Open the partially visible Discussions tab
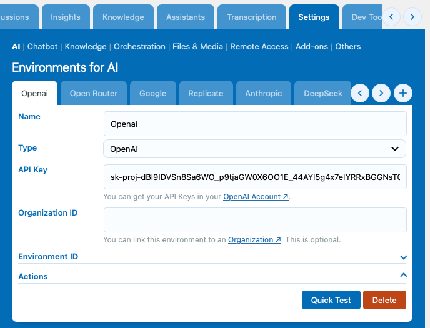This screenshot has width=430, height=328. [19, 17]
